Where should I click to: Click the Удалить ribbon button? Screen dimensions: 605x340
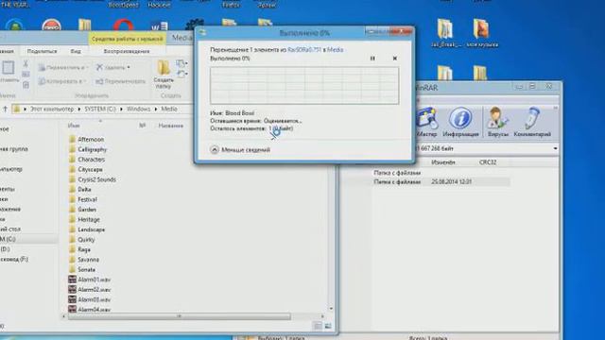tap(112, 67)
